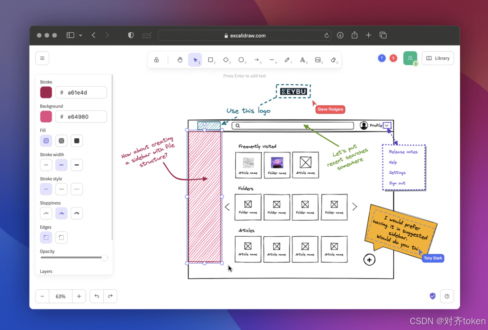Choose hachure fill style
This screenshot has width=488, height=330.
click(x=46, y=141)
